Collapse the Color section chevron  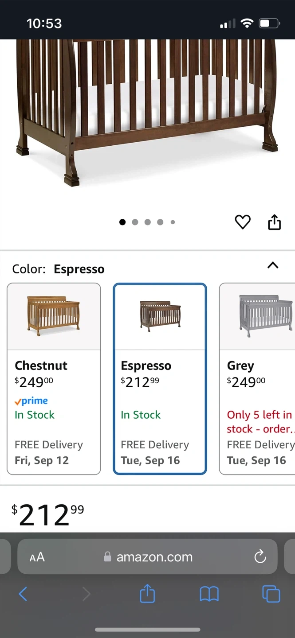click(273, 265)
